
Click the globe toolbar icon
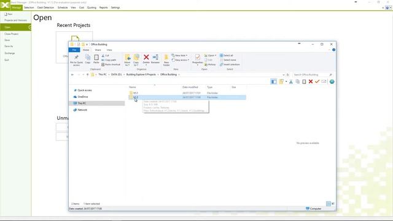(332, 82)
